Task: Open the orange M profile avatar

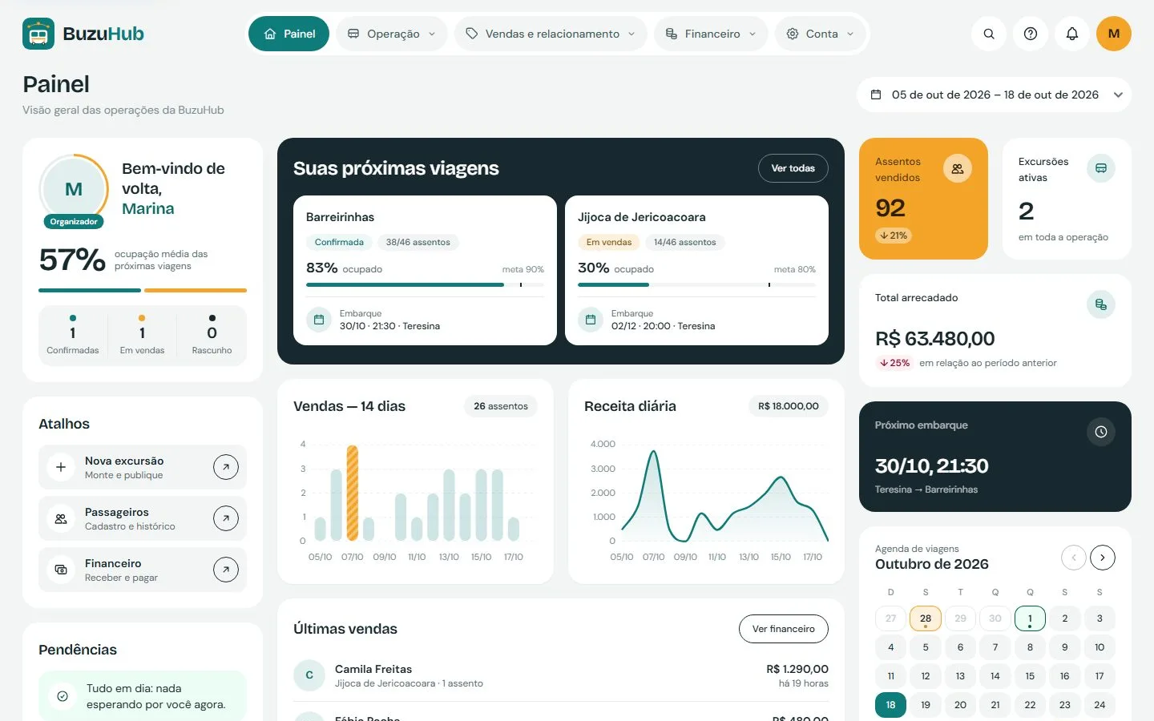Action: coord(1114,34)
